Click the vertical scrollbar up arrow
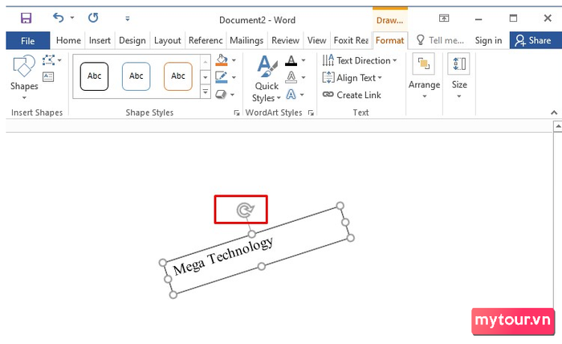This screenshot has height=344, width=562. (x=558, y=126)
